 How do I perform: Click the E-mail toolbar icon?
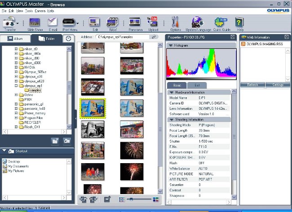click(x=52, y=22)
